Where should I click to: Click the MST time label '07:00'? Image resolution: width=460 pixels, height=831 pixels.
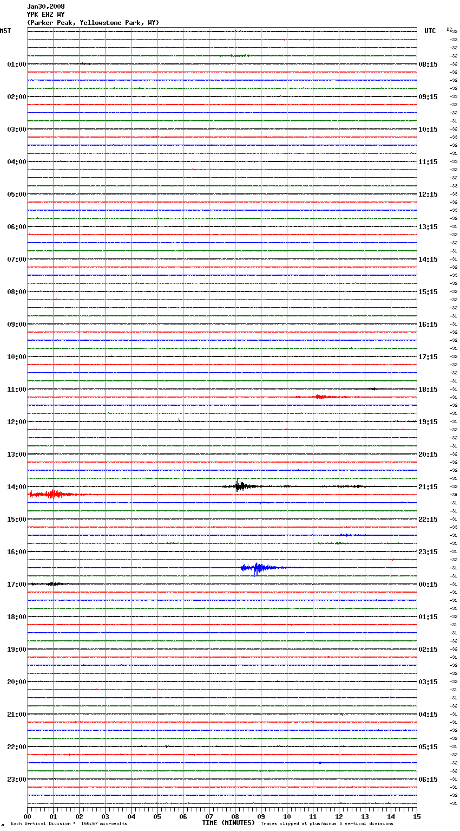tap(16, 259)
